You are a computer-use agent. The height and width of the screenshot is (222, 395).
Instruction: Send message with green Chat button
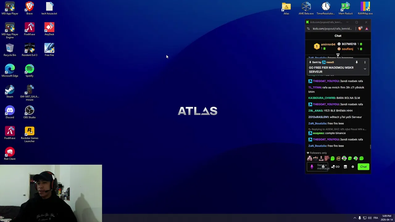coord(363,167)
